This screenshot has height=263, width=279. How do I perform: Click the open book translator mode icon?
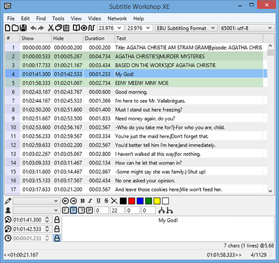click(76, 28)
